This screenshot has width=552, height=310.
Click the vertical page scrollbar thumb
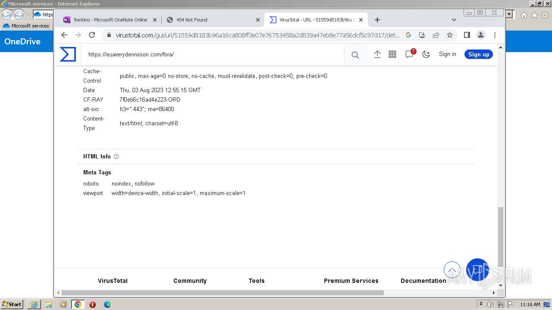click(500, 237)
